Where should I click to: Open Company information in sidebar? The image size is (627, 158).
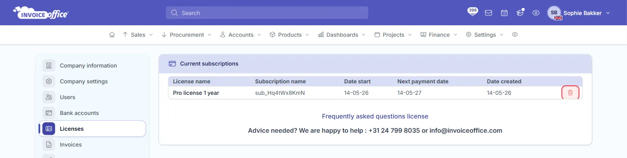[92, 66]
